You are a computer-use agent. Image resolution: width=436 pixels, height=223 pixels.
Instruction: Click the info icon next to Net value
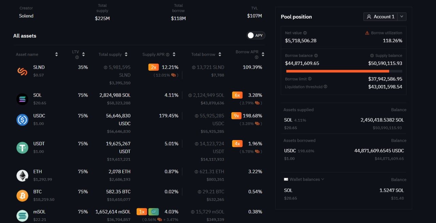(305, 33)
